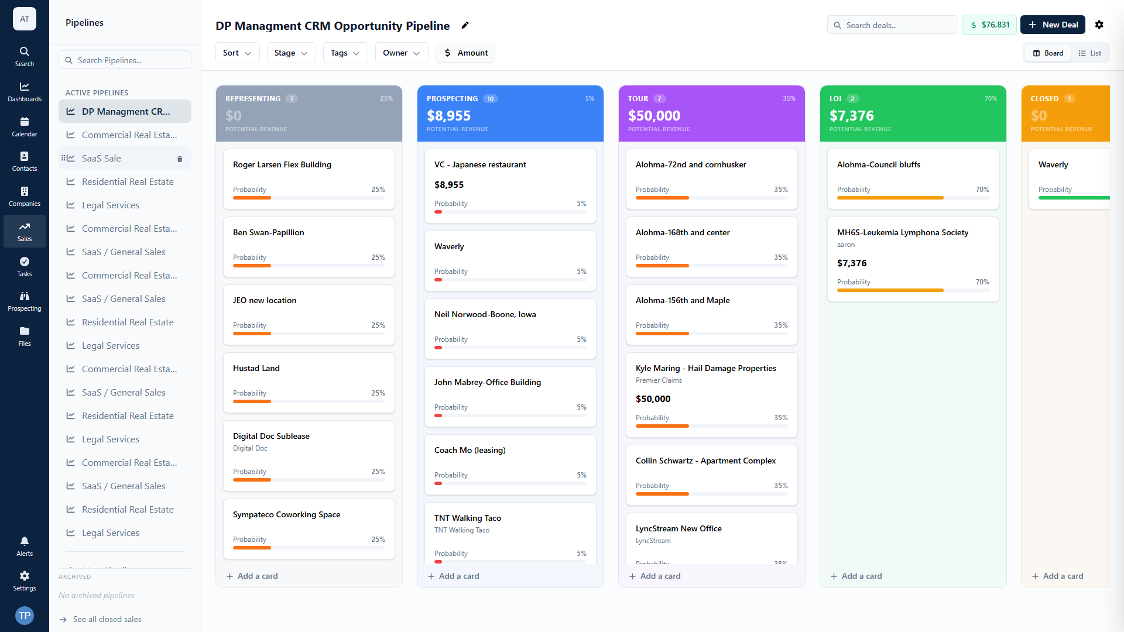Open the Stage filter dropdown

pyautogui.click(x=291, y=53)
